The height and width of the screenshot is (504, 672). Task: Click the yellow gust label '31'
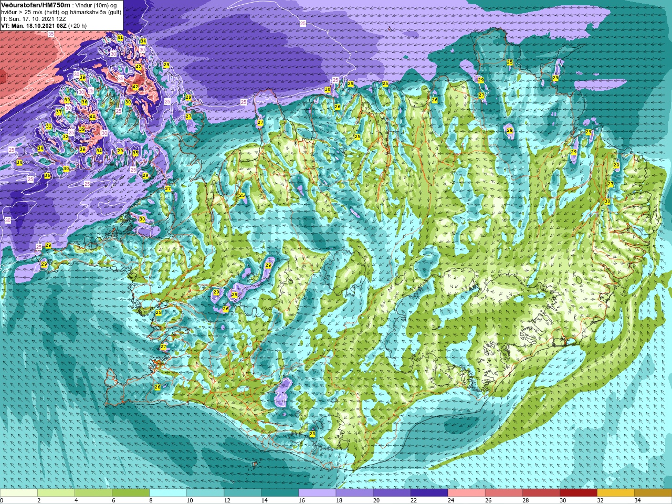[x=48, y=127]
